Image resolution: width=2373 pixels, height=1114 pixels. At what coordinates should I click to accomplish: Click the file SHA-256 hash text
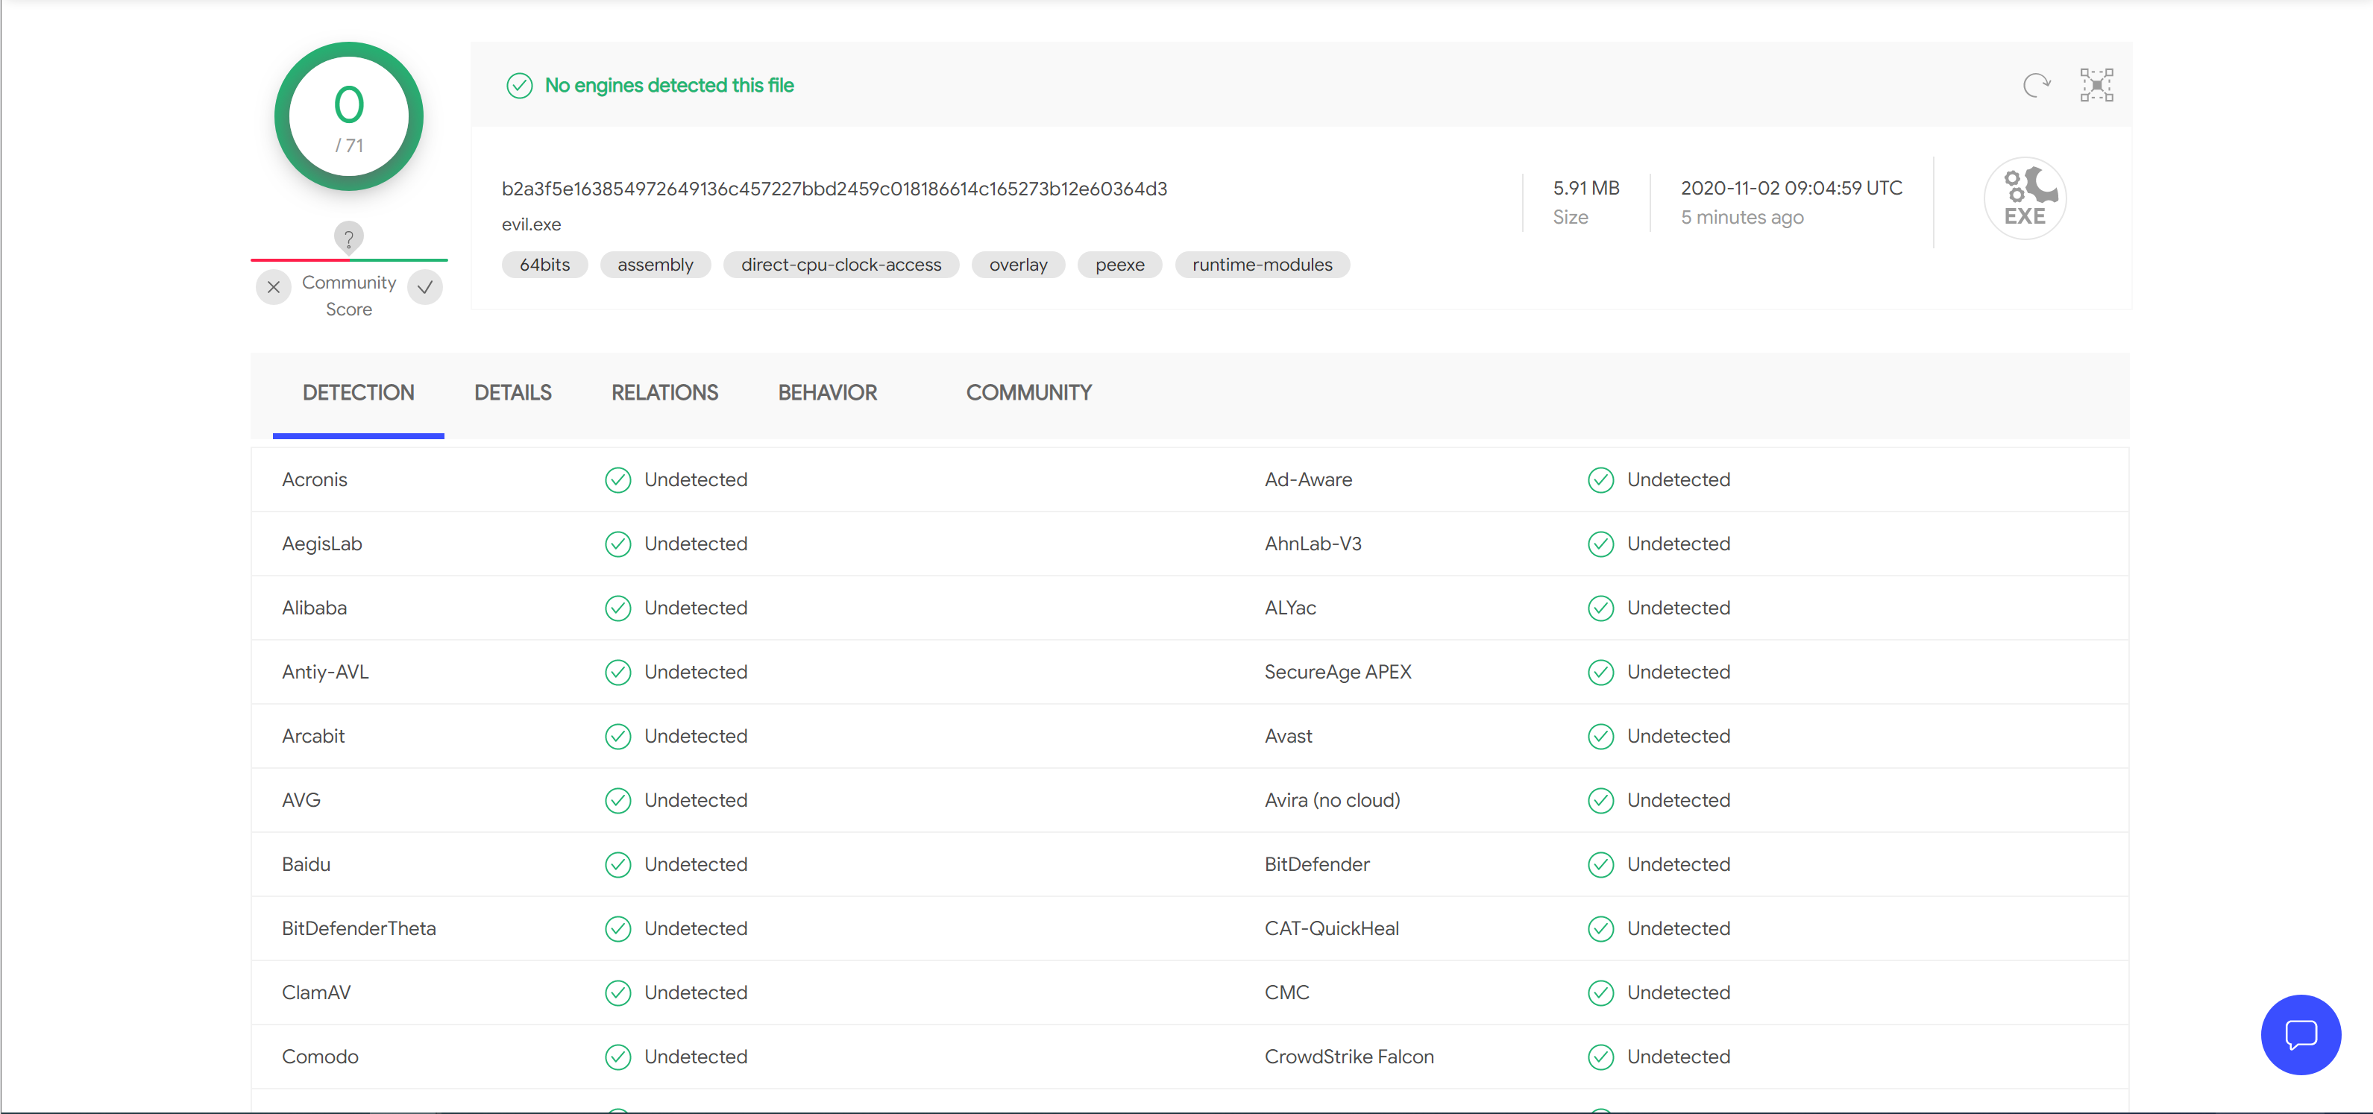(834, 189)
